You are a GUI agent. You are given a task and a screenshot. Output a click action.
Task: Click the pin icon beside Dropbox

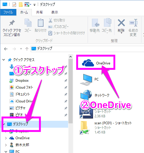[x=66, y=81]
